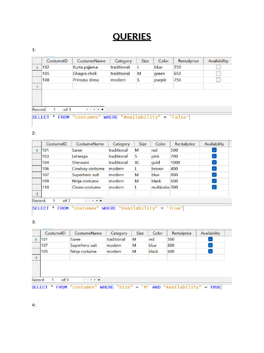Click the plus new-row marker in query 2 table
This screenshot has width=264, height=353.
(37, 194)
